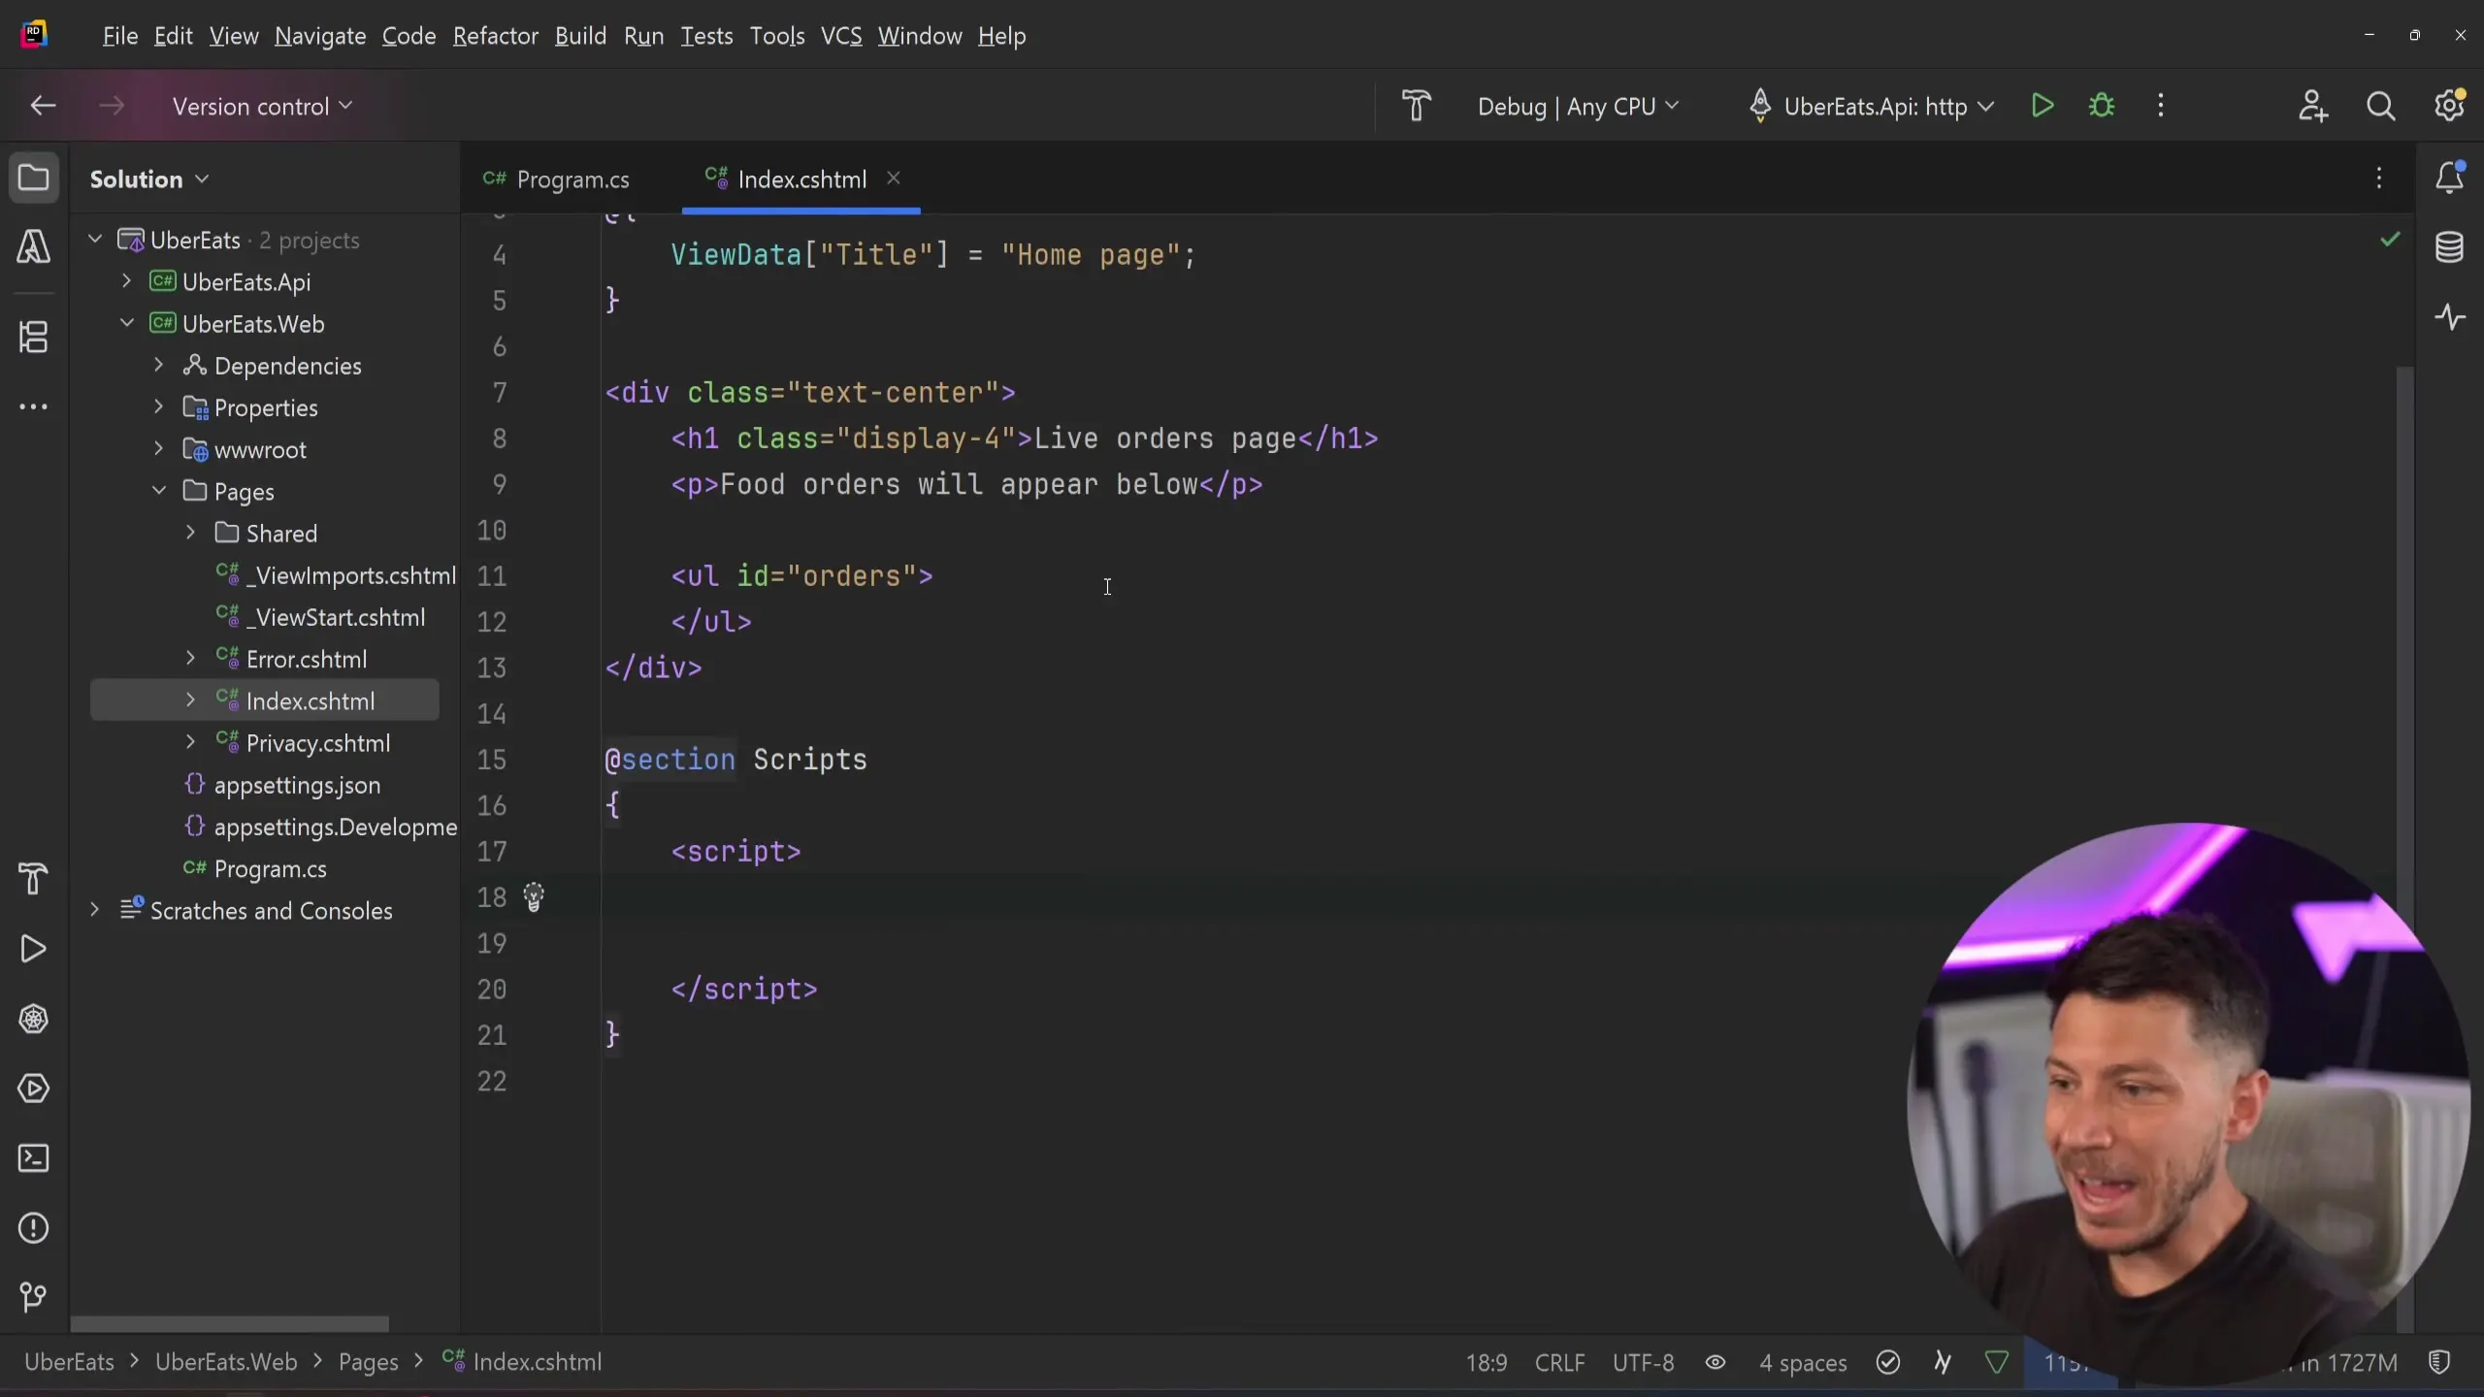Image resolution: width=2484 pixels, height=1397 pixels.
Task: Open the VCS menu
Action: point(841,36)
